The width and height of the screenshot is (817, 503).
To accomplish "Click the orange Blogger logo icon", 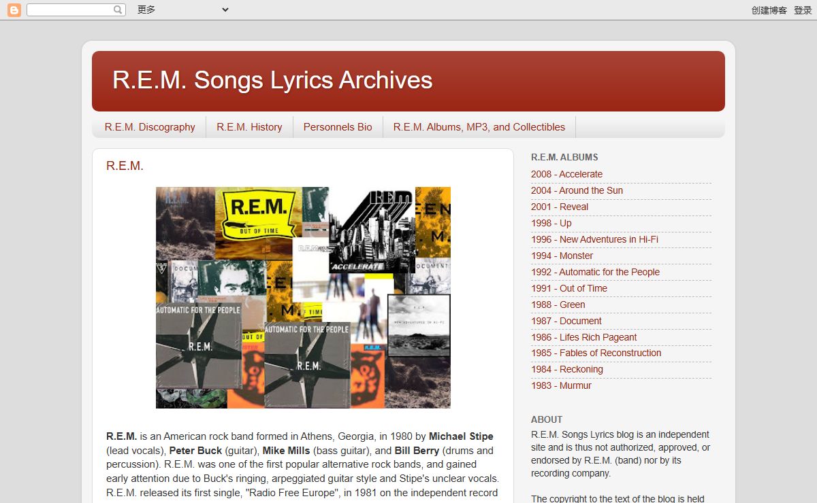I will (x=14, y=10).
